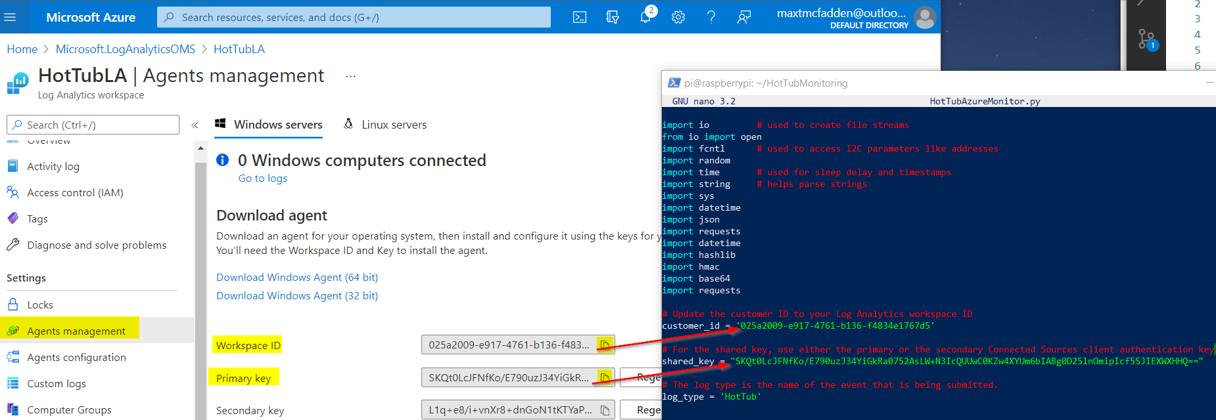Image resolution: width=1216 pixels, height=420 pixels.
Task: Go to Home breadcrumb
Action: click(22, 49)
